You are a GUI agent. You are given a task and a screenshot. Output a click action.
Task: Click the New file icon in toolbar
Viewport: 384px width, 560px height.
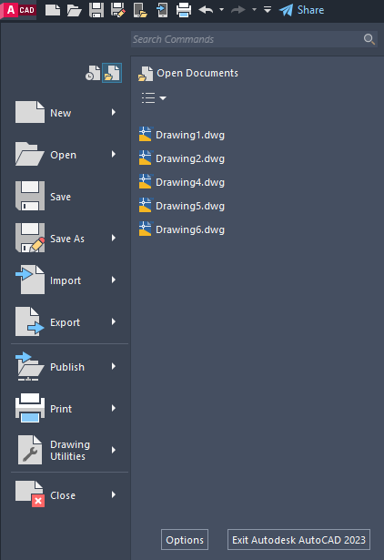pyautogui.click(x=53, y=10)
